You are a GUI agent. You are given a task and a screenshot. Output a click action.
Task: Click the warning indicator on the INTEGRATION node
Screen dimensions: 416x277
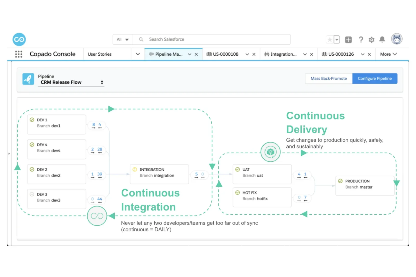pos(135,170)
